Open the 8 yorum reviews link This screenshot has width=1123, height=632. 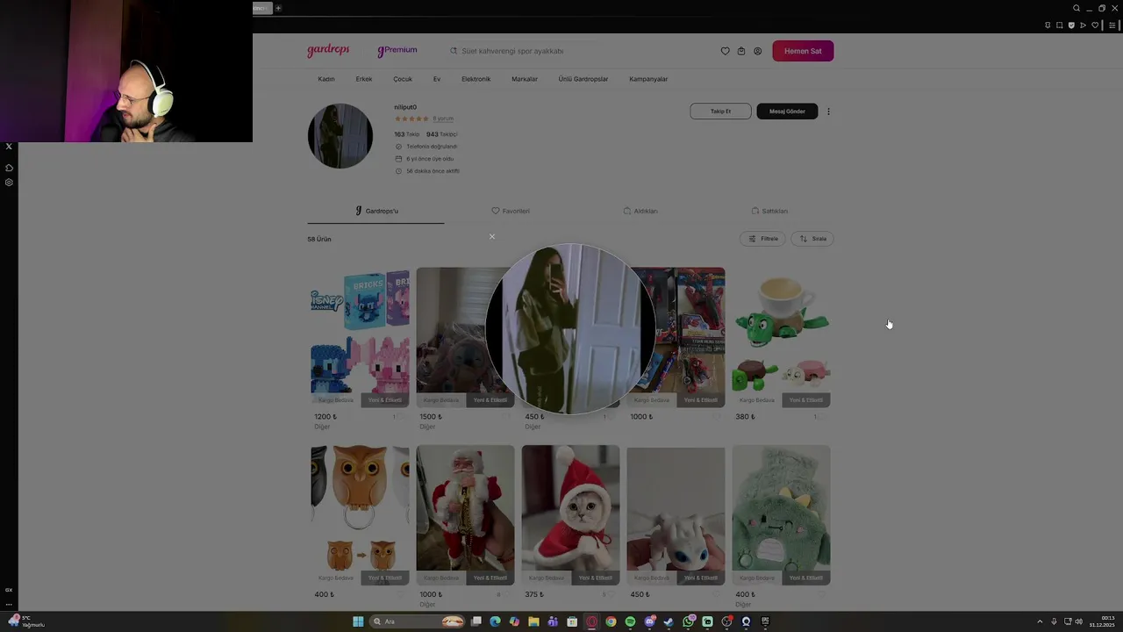(x=443, y=118)
